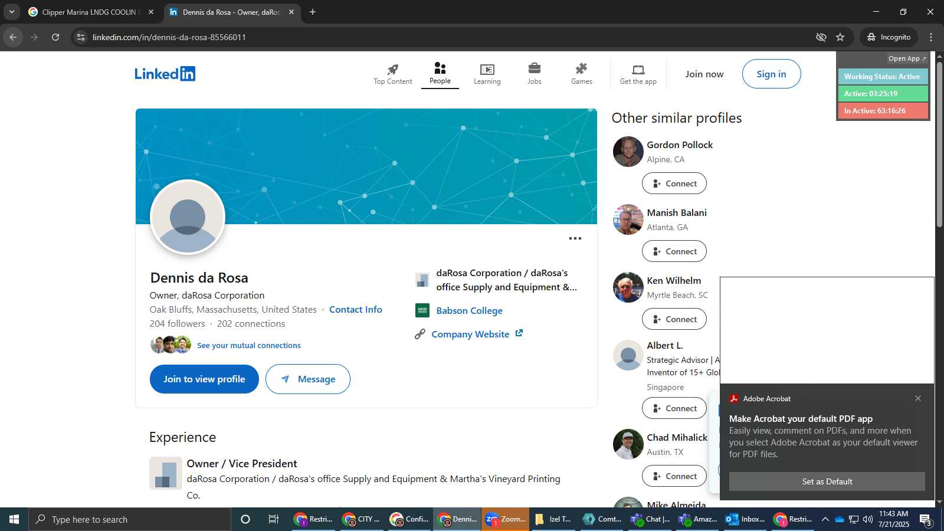
Task: Show hidden system tray icons
Action: click(x=825, y=519)
